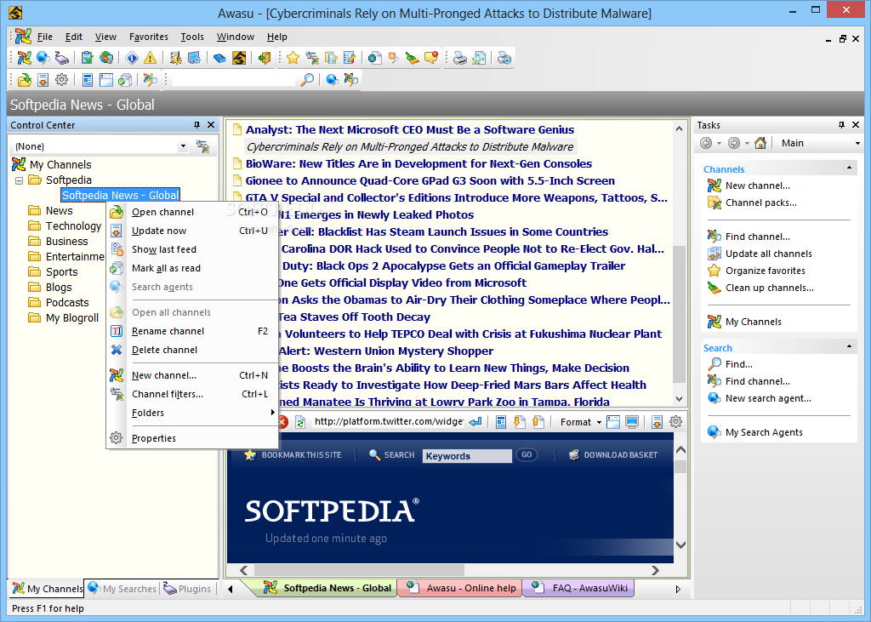Open the Main dropdown in the Tasks pane
The image size is (871, 622).
(x=857, y=144)
